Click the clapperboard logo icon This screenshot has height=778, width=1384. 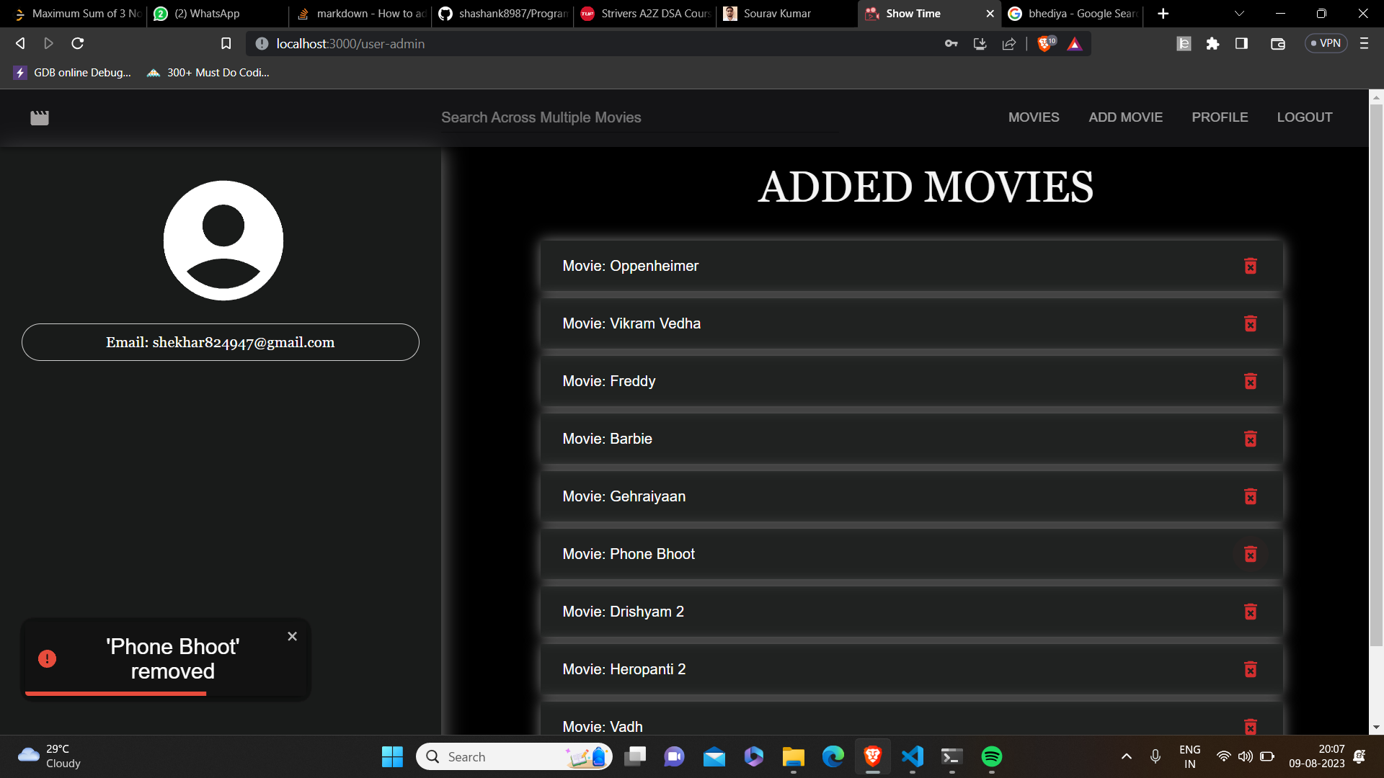click(x=40, y=117)
